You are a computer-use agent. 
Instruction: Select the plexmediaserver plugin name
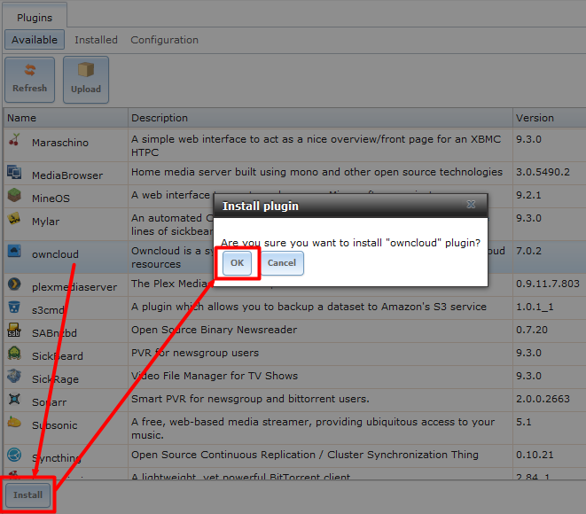click(x=74, y=287)
